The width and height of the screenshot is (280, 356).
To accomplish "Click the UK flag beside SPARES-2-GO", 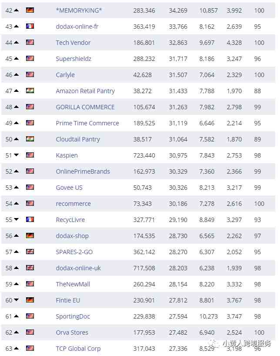I will coord(30,252).
